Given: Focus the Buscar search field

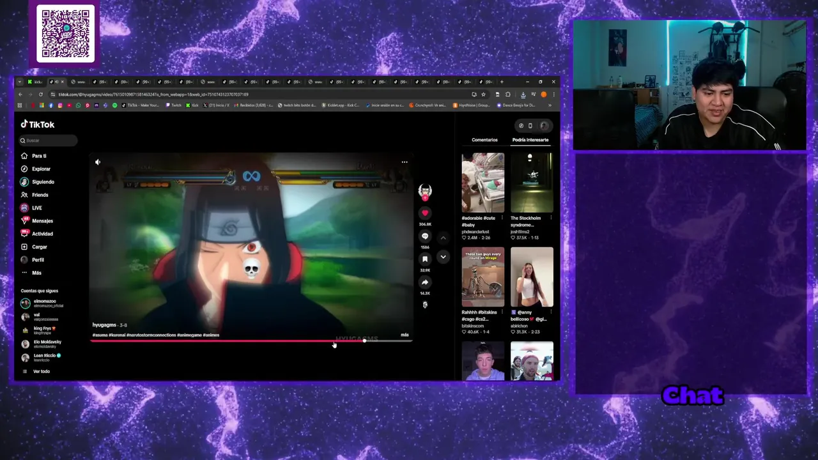Looking at the screenshot, I should 48,141.
